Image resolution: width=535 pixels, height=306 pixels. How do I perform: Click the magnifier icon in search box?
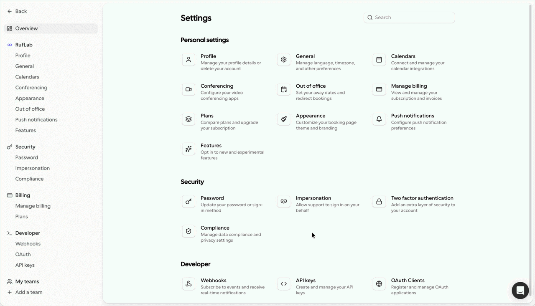tap(370, 18)
